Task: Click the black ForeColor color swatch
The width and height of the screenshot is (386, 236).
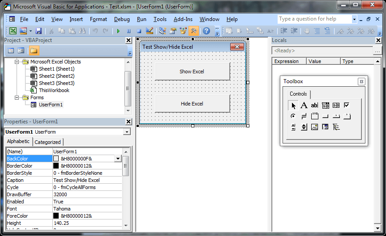Action: 56,216
